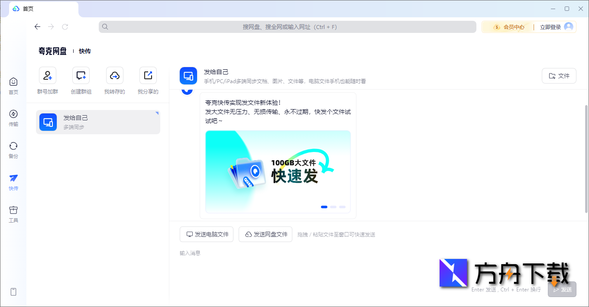This screenshot has height=307, width=589.
Task: Open the mobile phone icon at sidebar bottom
Action: coord(13,292)
